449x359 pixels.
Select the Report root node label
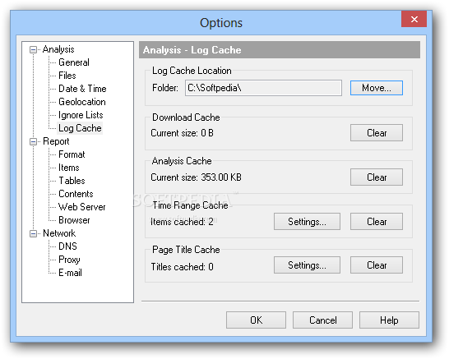(x=56, y=141)
